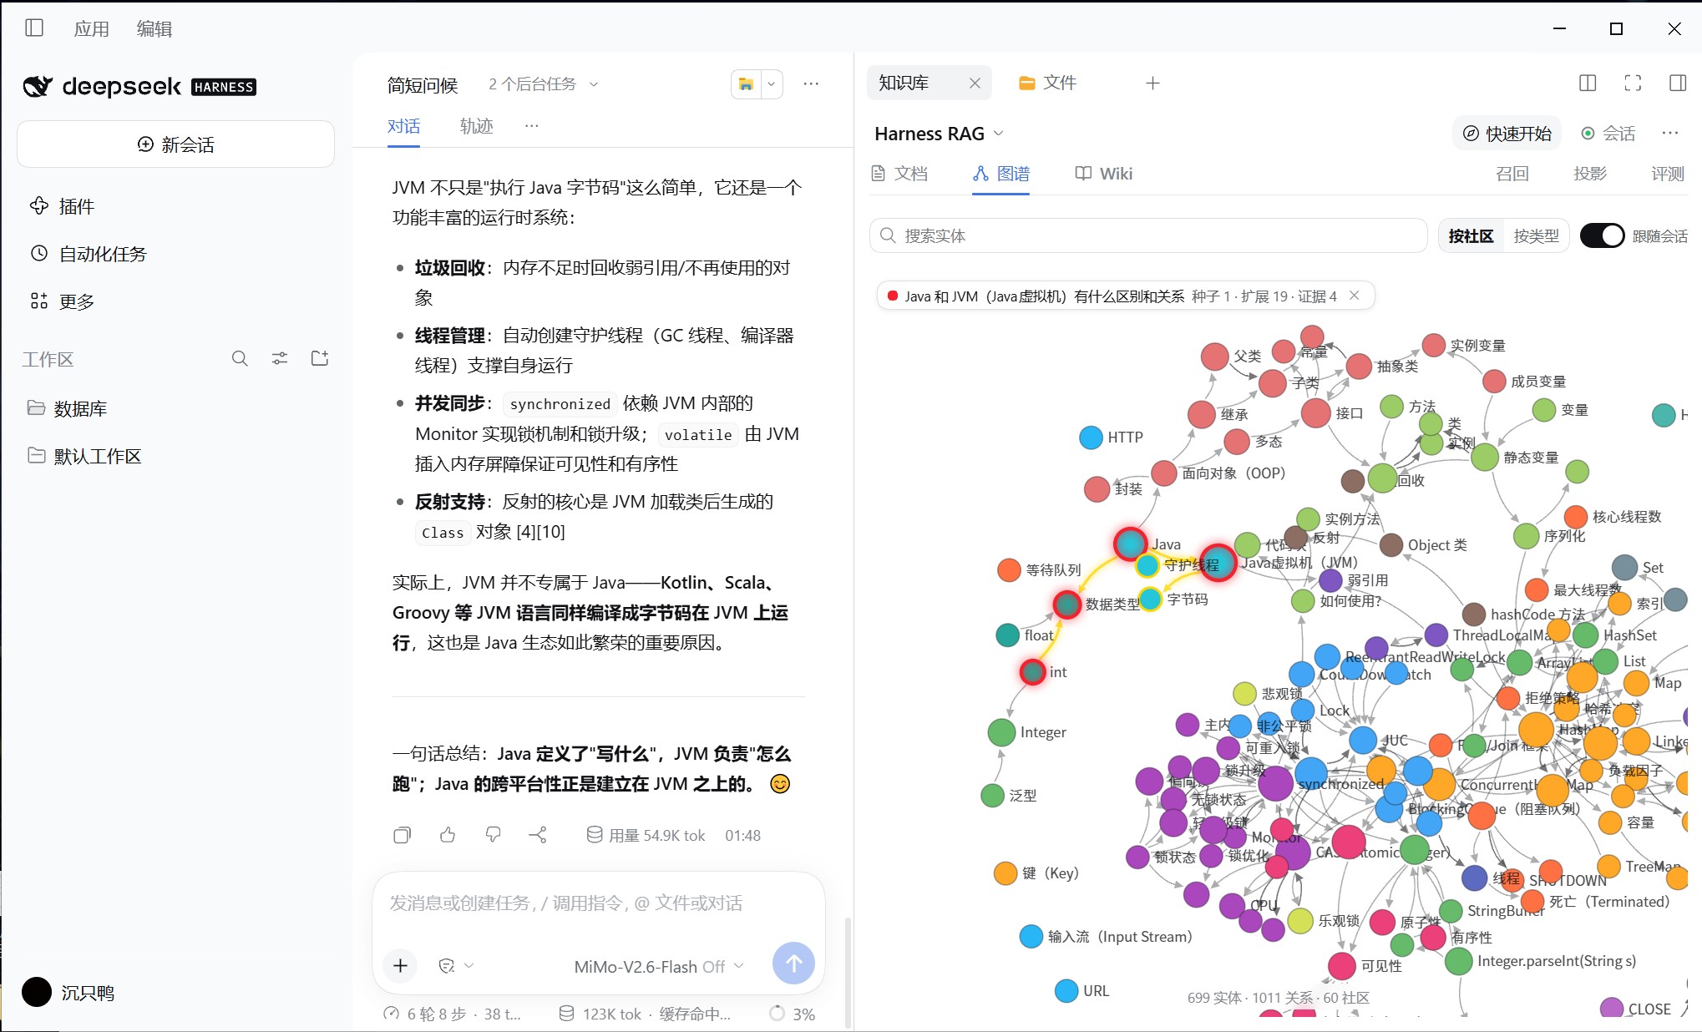The image size is (1702, 1032).
Task: Click the 3% context usage indicator
Action: point(792,1014)
